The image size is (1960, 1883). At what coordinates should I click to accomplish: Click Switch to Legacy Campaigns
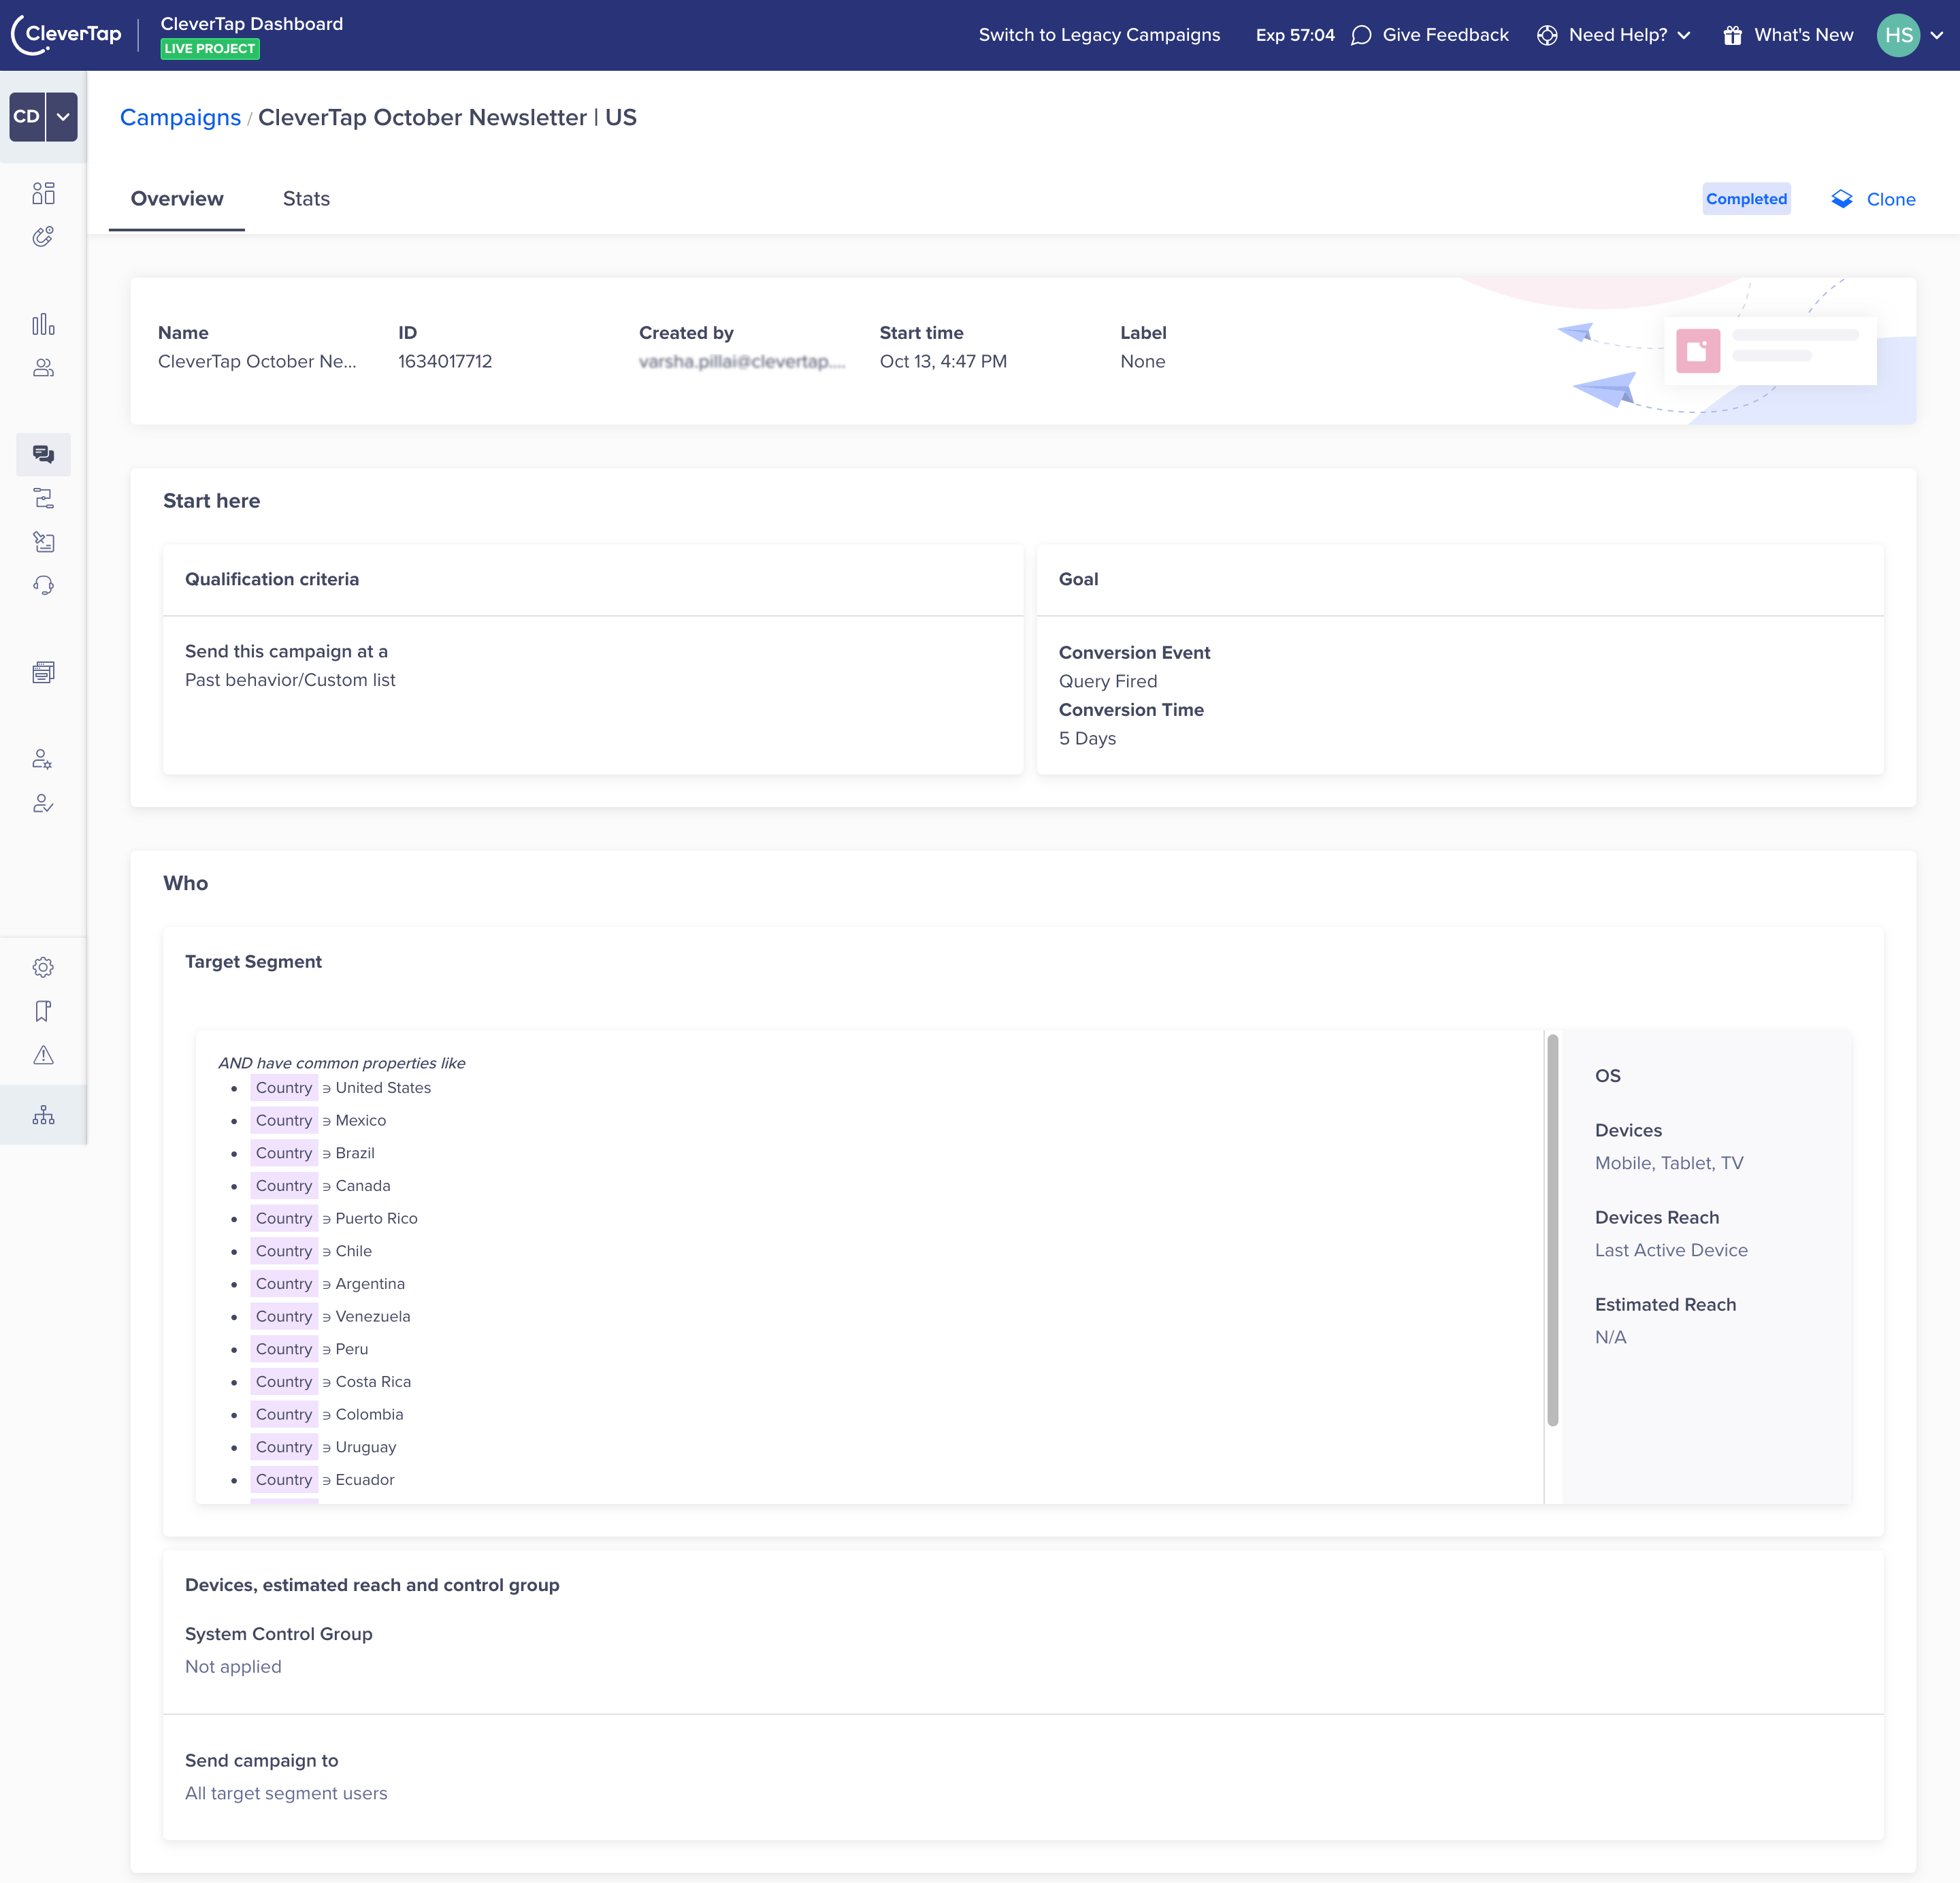tap(1099, 35)
